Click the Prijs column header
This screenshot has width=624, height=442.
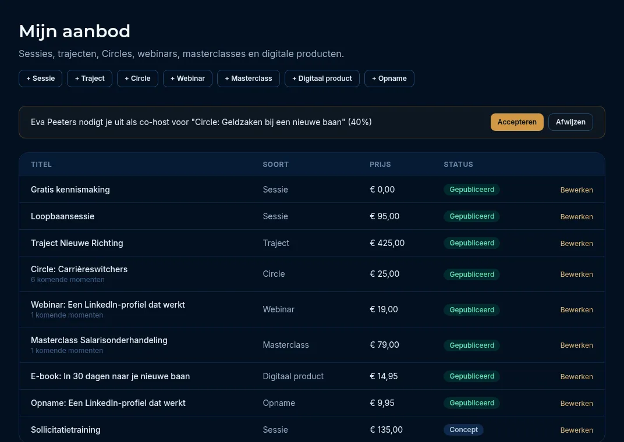(x=380, y=164)
